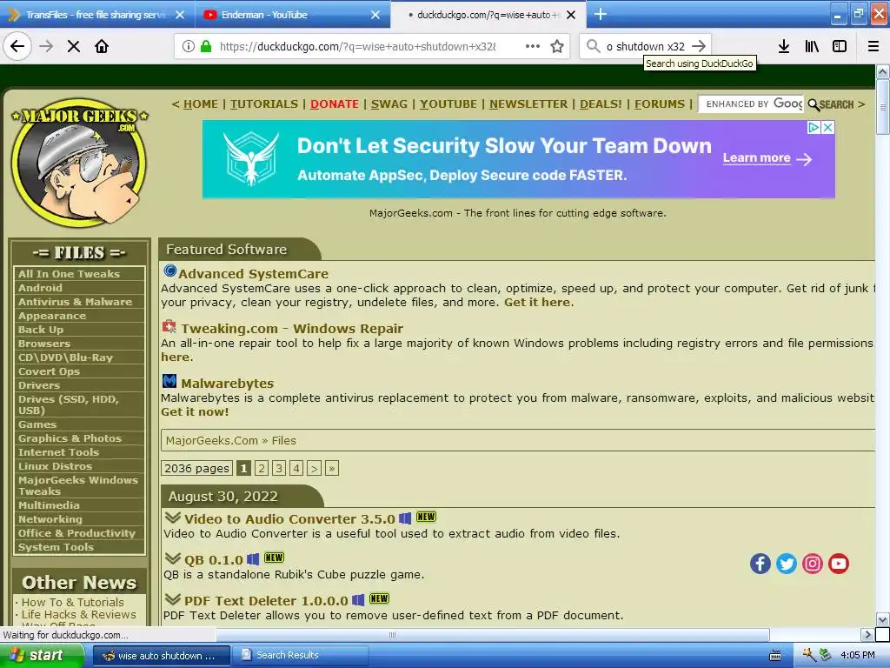Image resolution: width=890 pixels, height=668 pixels.
Task: Open the Firefox hamburger menu
Action: [873, 46]
